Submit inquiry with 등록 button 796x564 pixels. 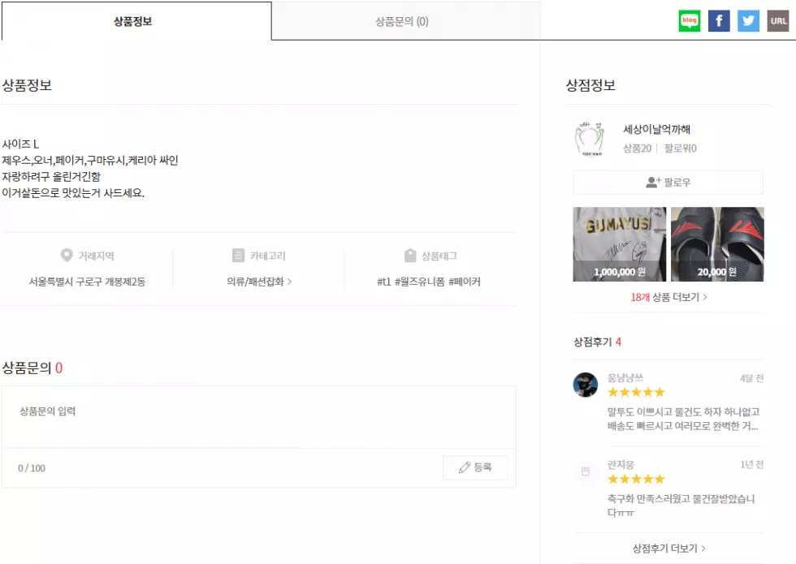(475, 467)
